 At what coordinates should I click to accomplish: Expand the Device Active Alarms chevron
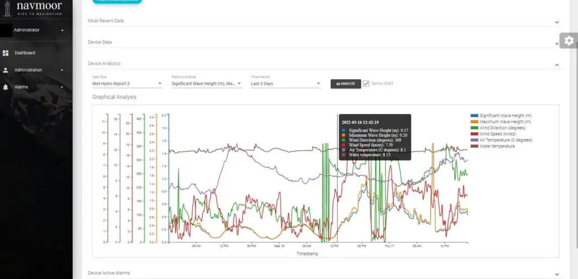click(x=557, y=274)
